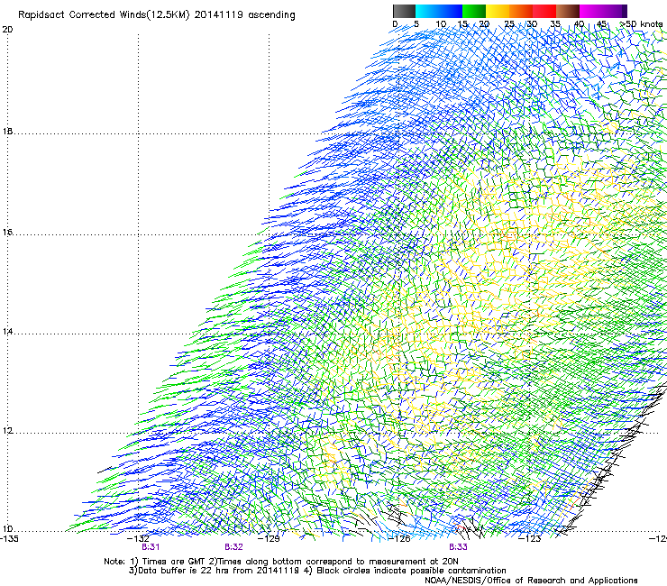Viewport: 667px width, 586px height.
Task: Click the green 15-20 knots legend swatch
Action: 474,11
